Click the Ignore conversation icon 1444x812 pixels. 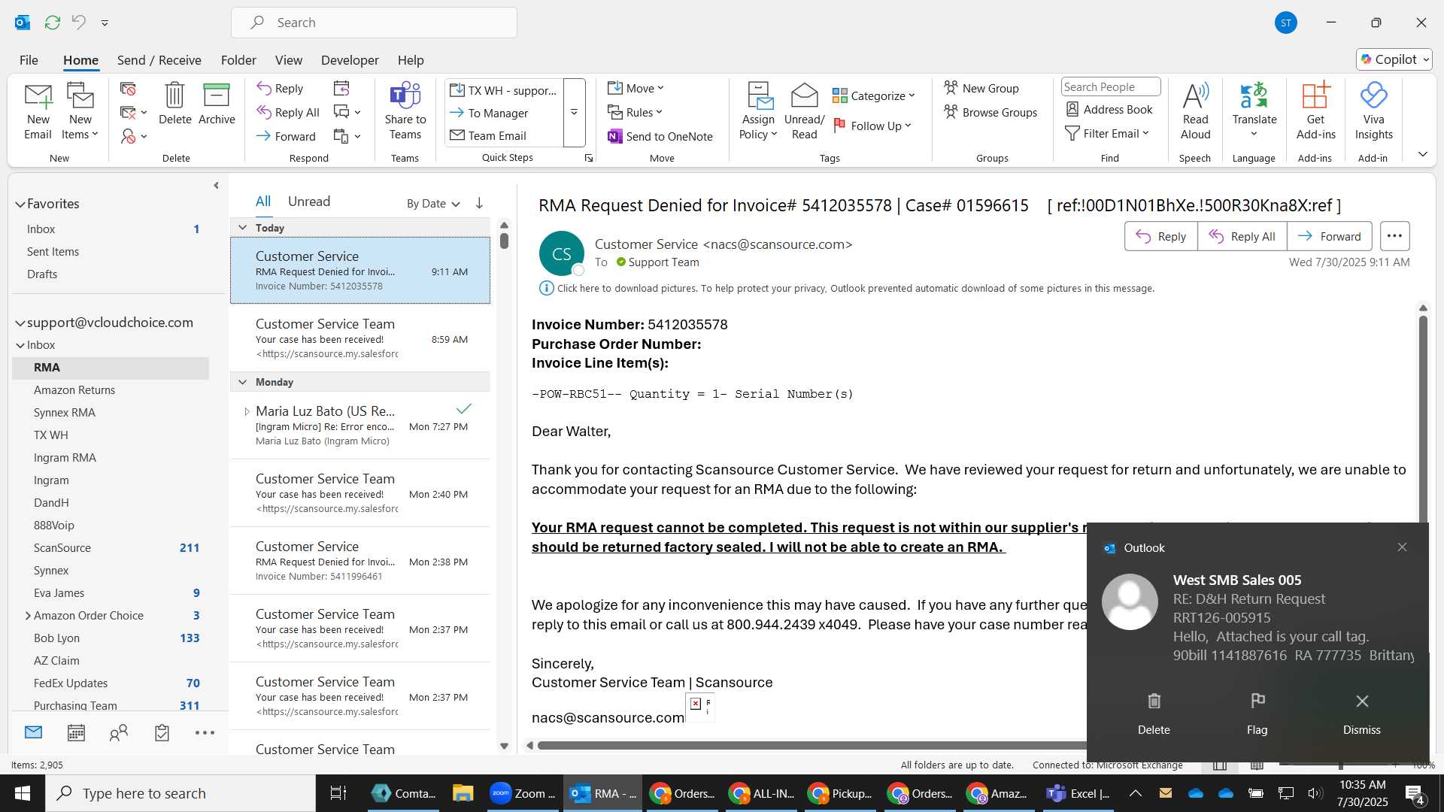(x=128, y=89)
